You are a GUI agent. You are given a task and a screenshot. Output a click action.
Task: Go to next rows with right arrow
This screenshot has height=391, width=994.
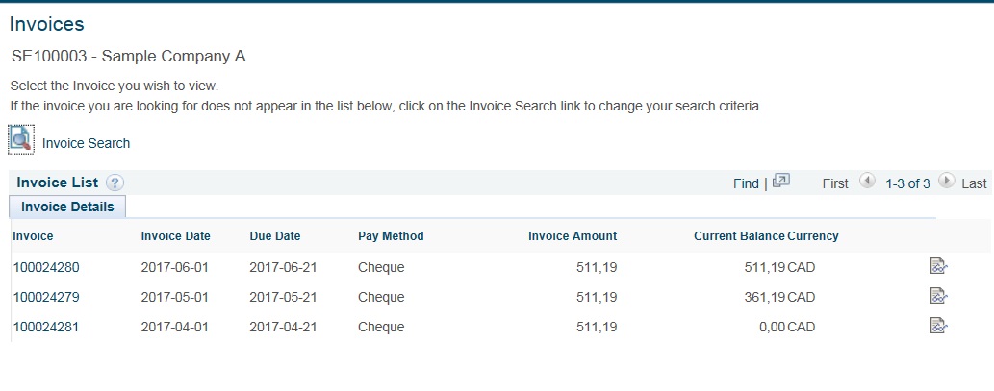[x=946, y=181]
